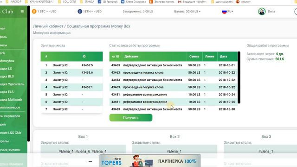Open the партнеров sidebar item

[10, 116]
